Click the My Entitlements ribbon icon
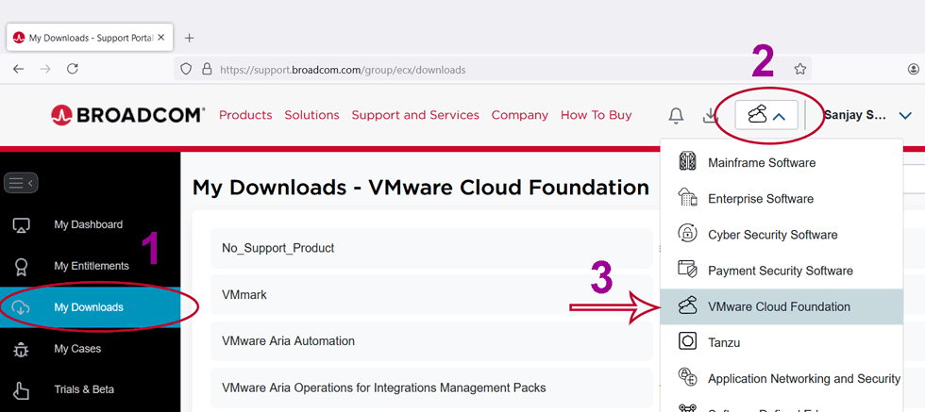925x412 pixels. 21,266
